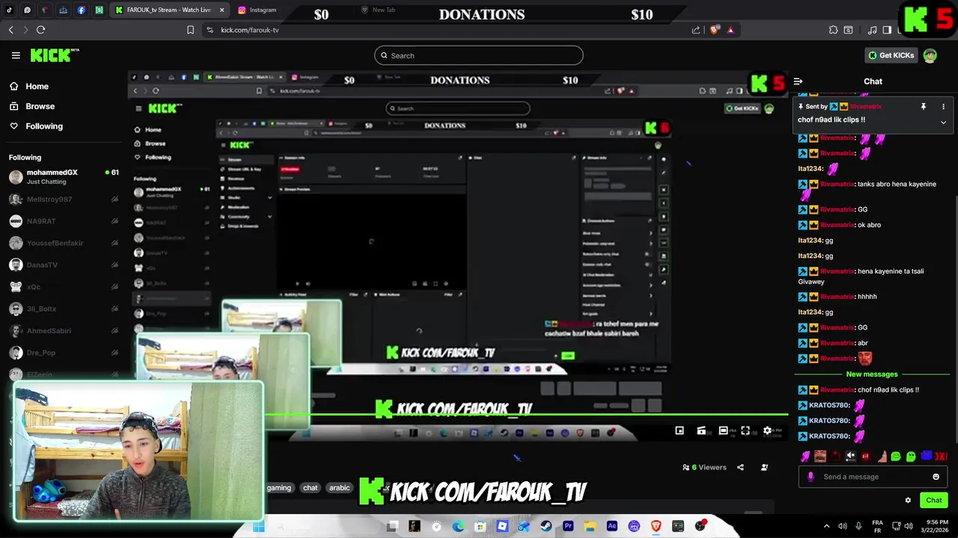Jump to New messages in chat

[872, 374]
